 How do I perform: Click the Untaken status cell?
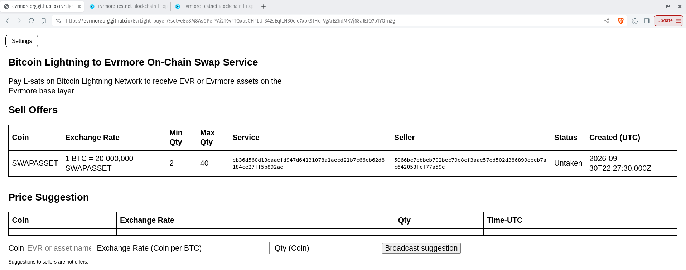click(x=568, y=163)
